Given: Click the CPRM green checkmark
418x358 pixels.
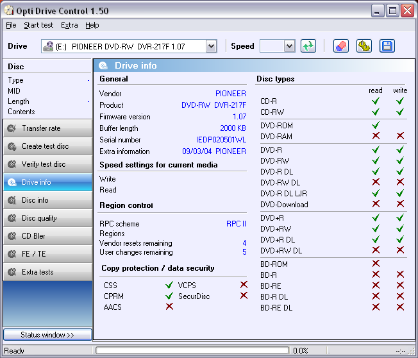Looking at the screenshot, I should pos(169,296).
